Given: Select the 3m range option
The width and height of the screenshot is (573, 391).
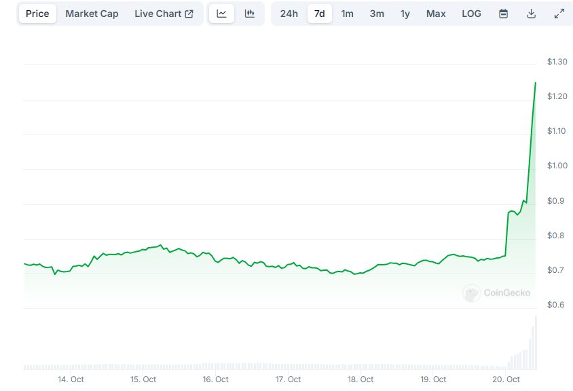Looking at the screenshot, I should [x=376, y=13].
